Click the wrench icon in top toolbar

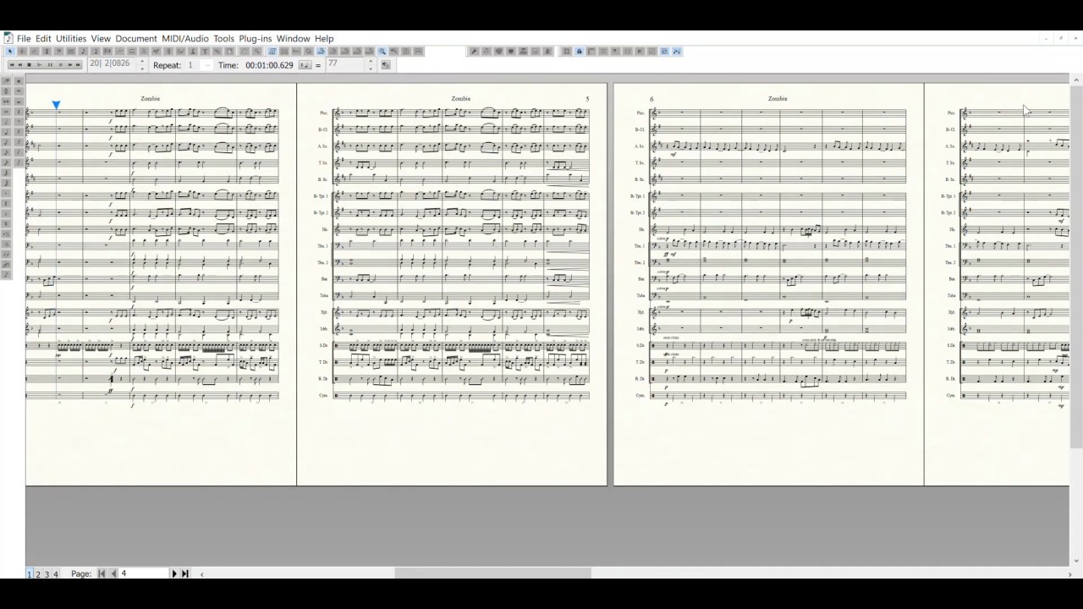click(x=474, y=51)
